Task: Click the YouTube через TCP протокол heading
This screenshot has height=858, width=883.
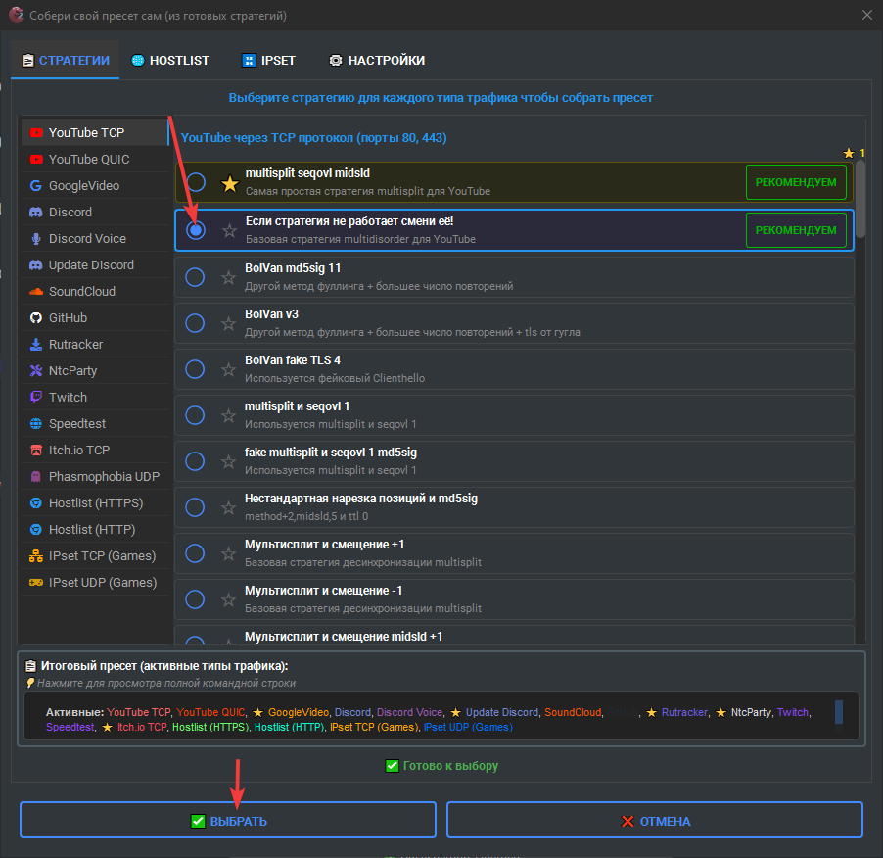Action: coord(313,138)
